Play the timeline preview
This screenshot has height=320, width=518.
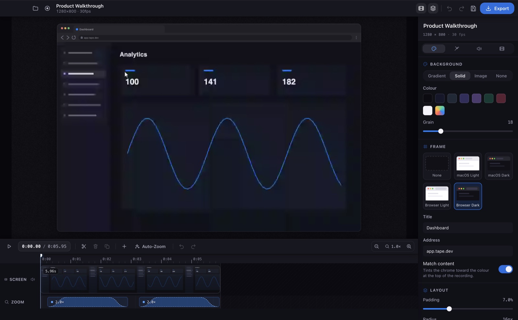tap(9, 247)
